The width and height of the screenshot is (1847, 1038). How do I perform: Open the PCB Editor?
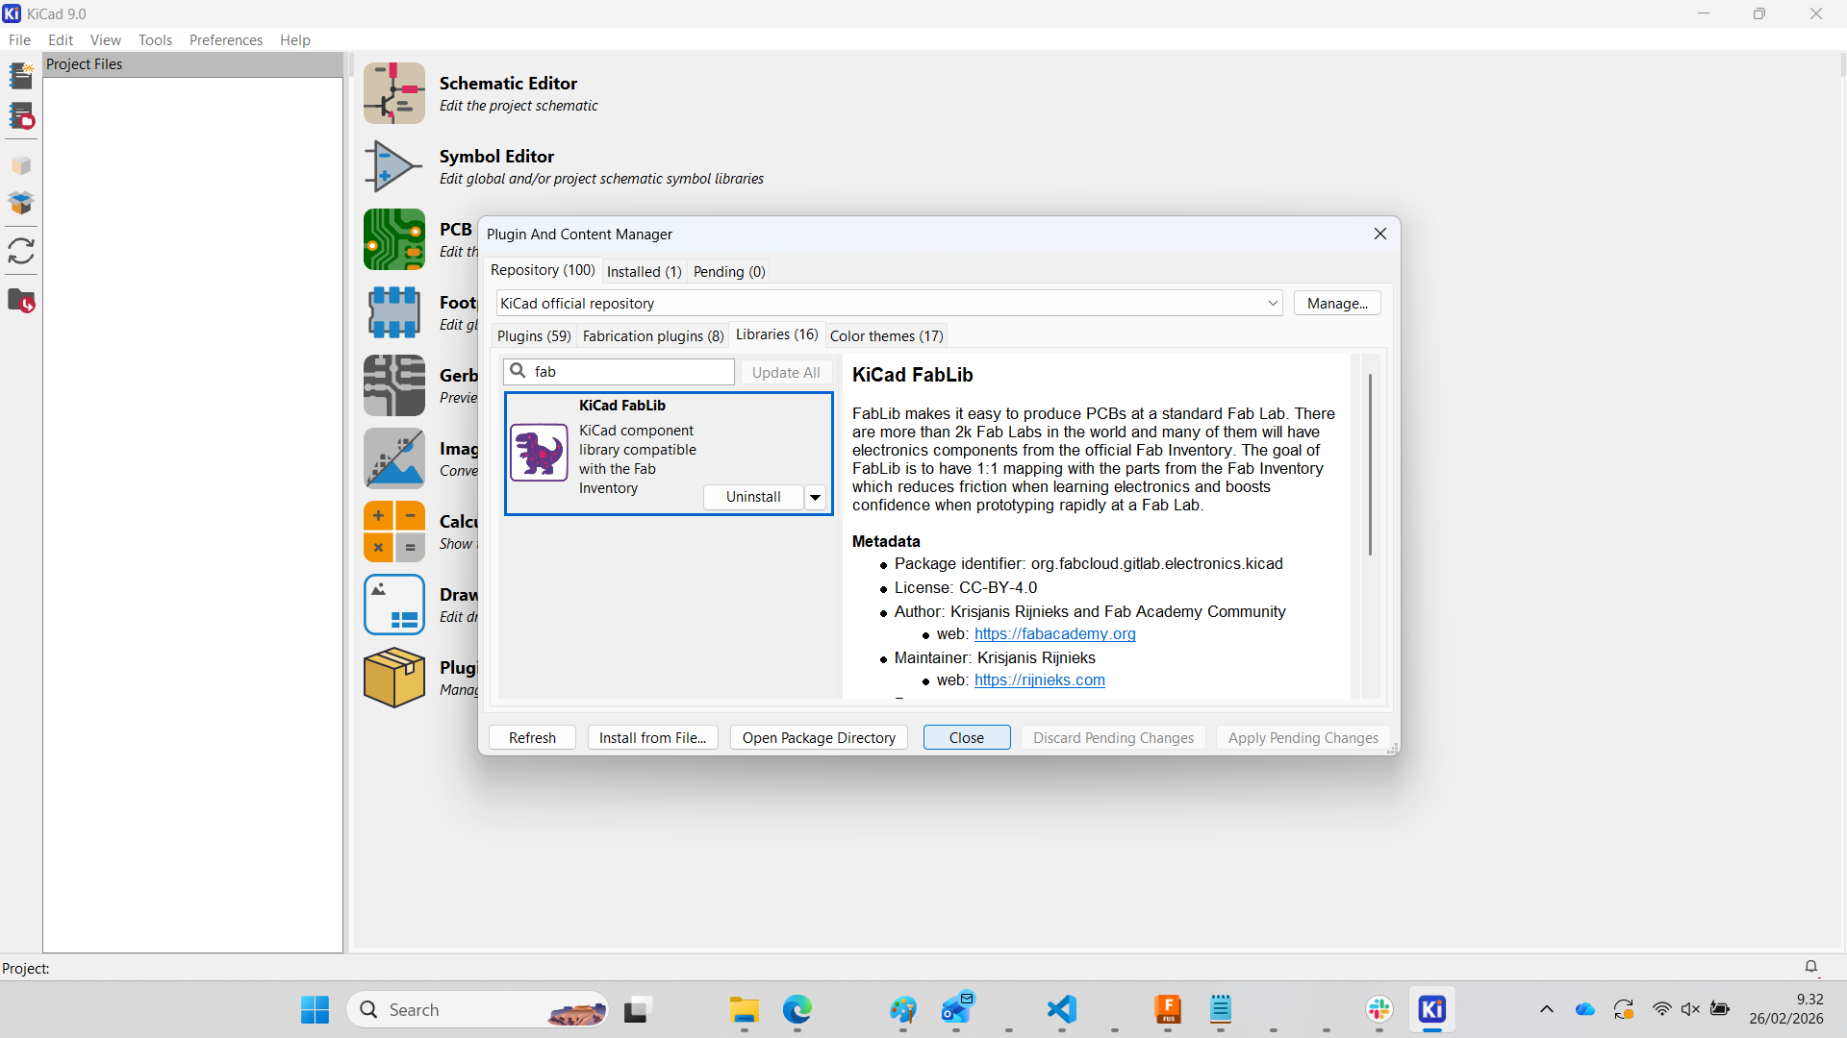(x=394, y=239)
